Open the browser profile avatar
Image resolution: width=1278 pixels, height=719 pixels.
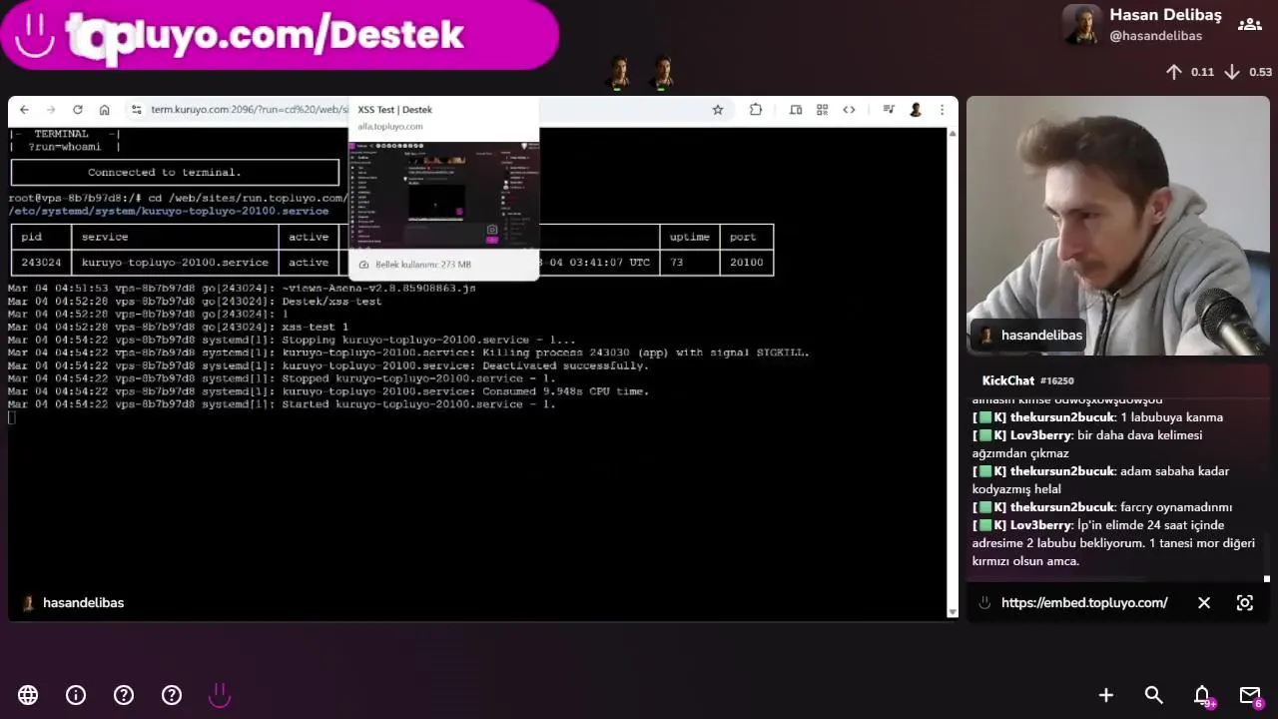[x=915, y=110]
